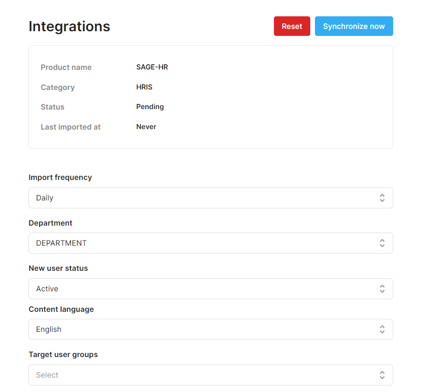
Task: Click the Content language label
Action: pyautogui.click(x=61, y=309)
